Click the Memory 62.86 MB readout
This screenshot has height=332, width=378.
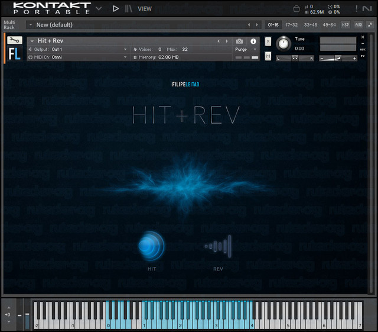click(156, 57)
